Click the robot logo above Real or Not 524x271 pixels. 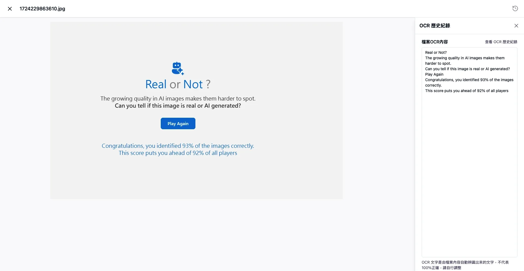[x=178, y=68]
